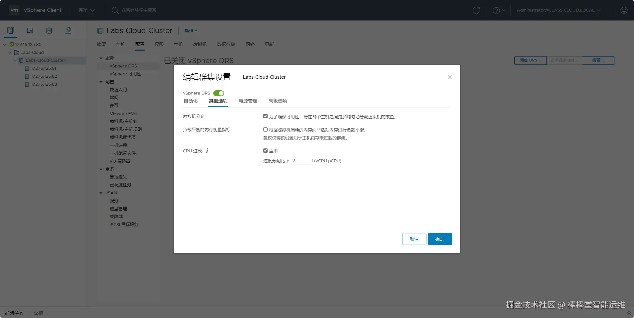This screenshot has height=318, width=634.
Task: Click the 编辑 button
Action: 598,60
